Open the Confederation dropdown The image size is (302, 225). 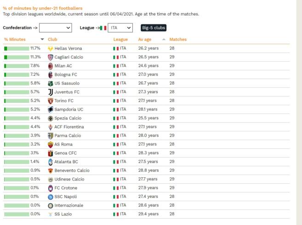click(56, 28)
